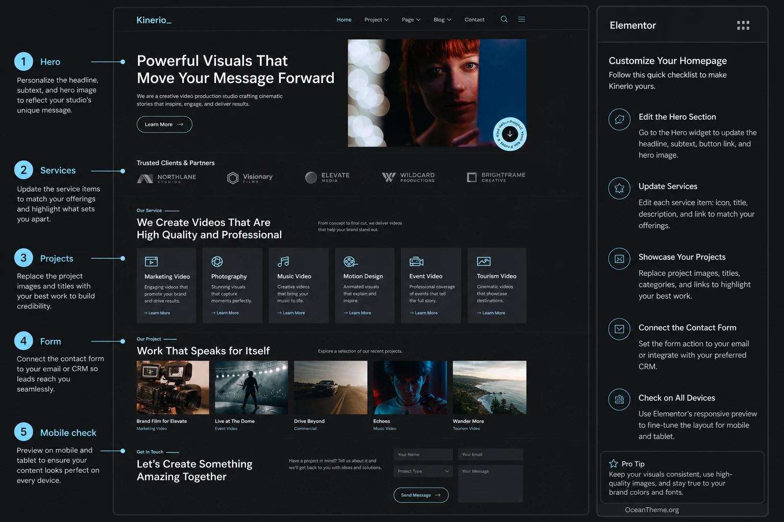The width and height of the screenshot is (784, 522).
Task: Click the Connect the Contact Form envelope icon
Action: pos(619,329)
